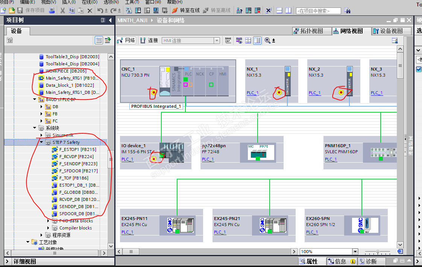Collapse the 系统块 folder
The width and height of the screenshot is (422, 267).
click(x=35, y=128)
